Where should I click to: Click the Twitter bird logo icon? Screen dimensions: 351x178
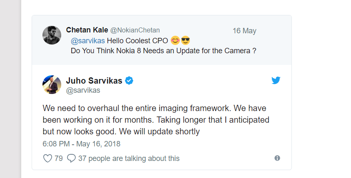tap(276, 80)
